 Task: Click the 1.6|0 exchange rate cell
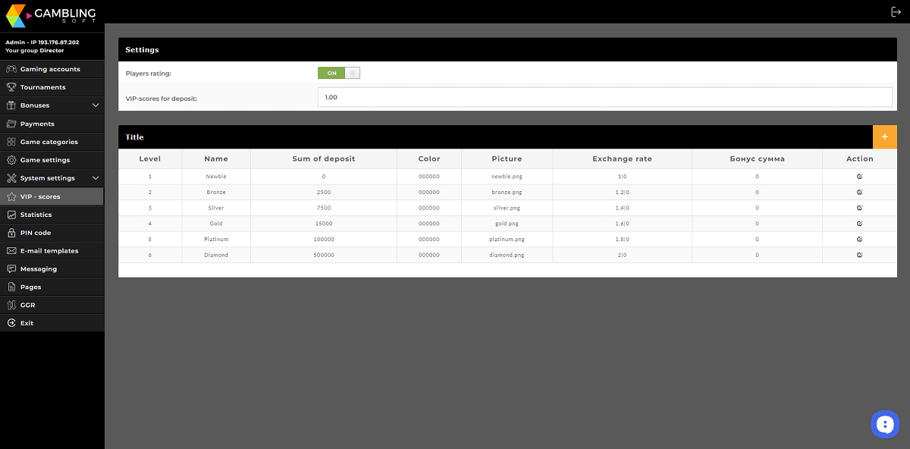pos(622,224)
